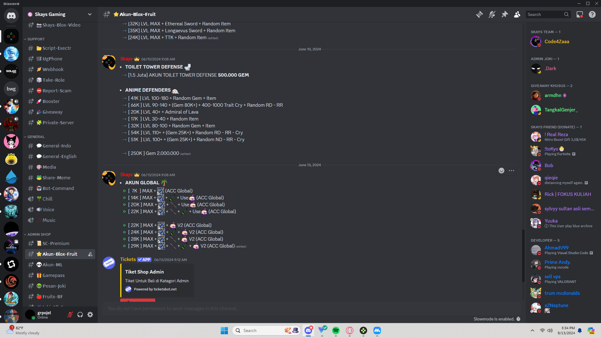Join the Voice voice channel

pos(60,210)
